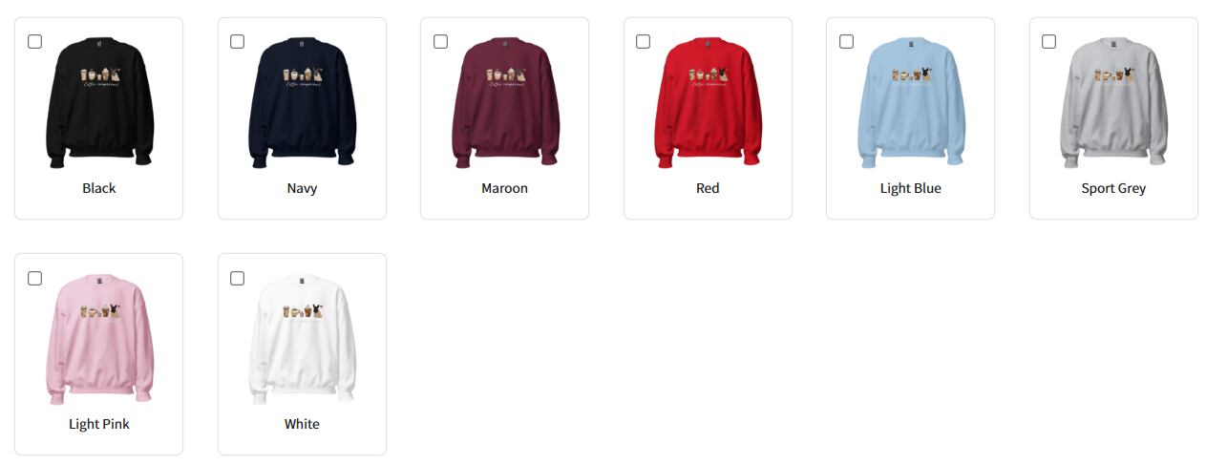Click the white sweatshirt thumbnail

(x=302, y=339)
